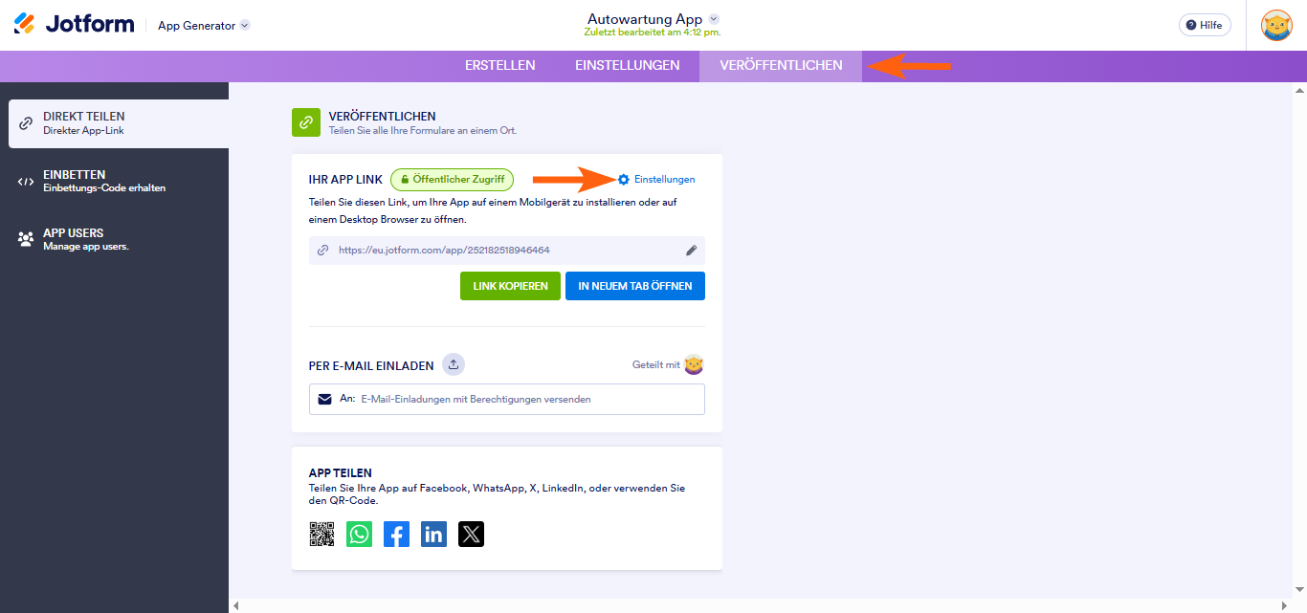Click the Geteilt mit avatar
Screen dimensions: 1307x613
point(694,364)
